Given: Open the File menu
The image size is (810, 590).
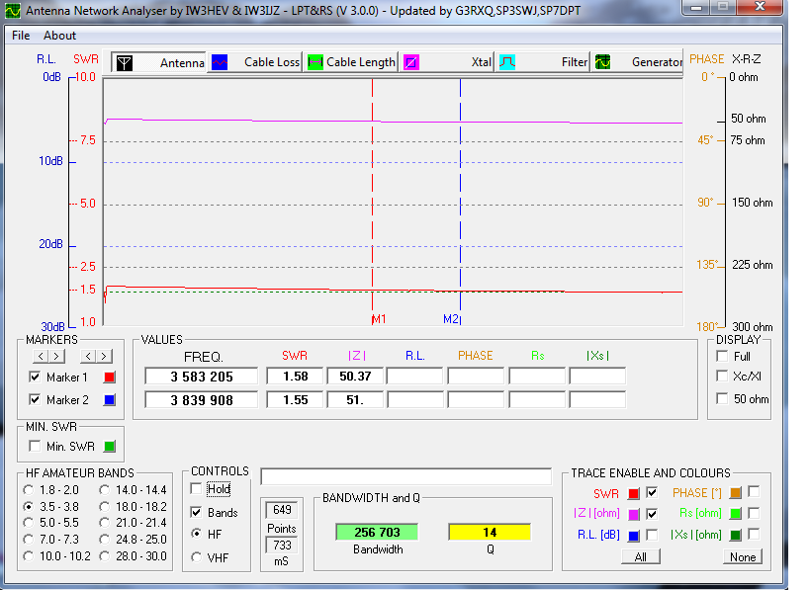Looking at the screenshot, I should click(21, 36).
